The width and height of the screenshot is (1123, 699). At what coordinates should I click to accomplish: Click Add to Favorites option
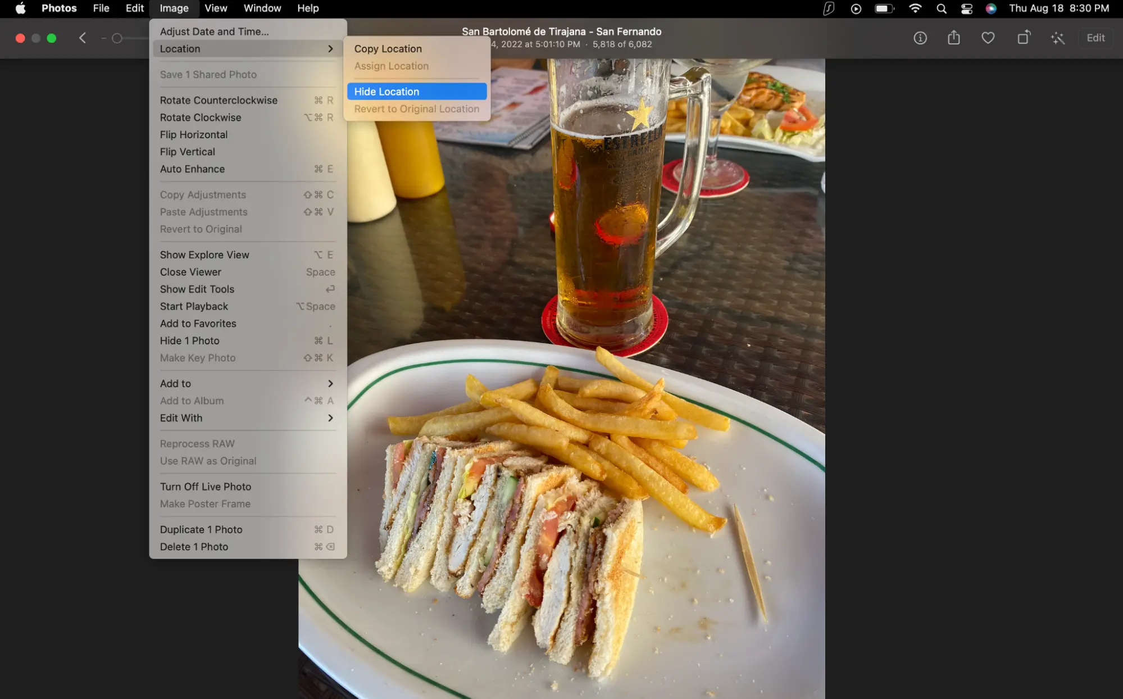pyautogui.click(x=198, y=323)
